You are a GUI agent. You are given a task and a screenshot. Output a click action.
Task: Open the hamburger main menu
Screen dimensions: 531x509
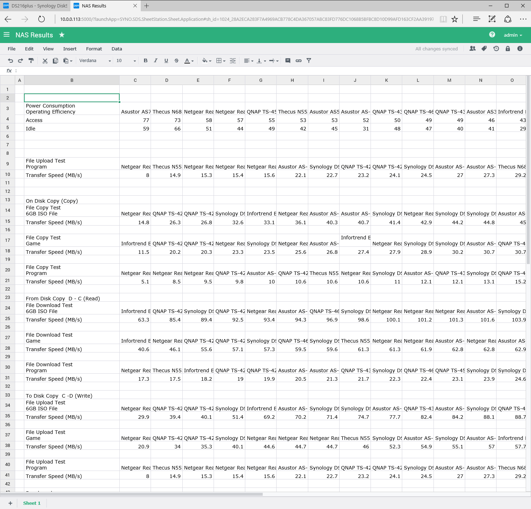(7, 35)
